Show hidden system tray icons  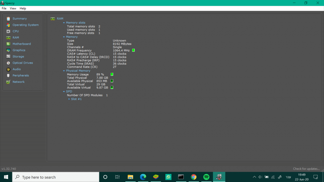254,177
